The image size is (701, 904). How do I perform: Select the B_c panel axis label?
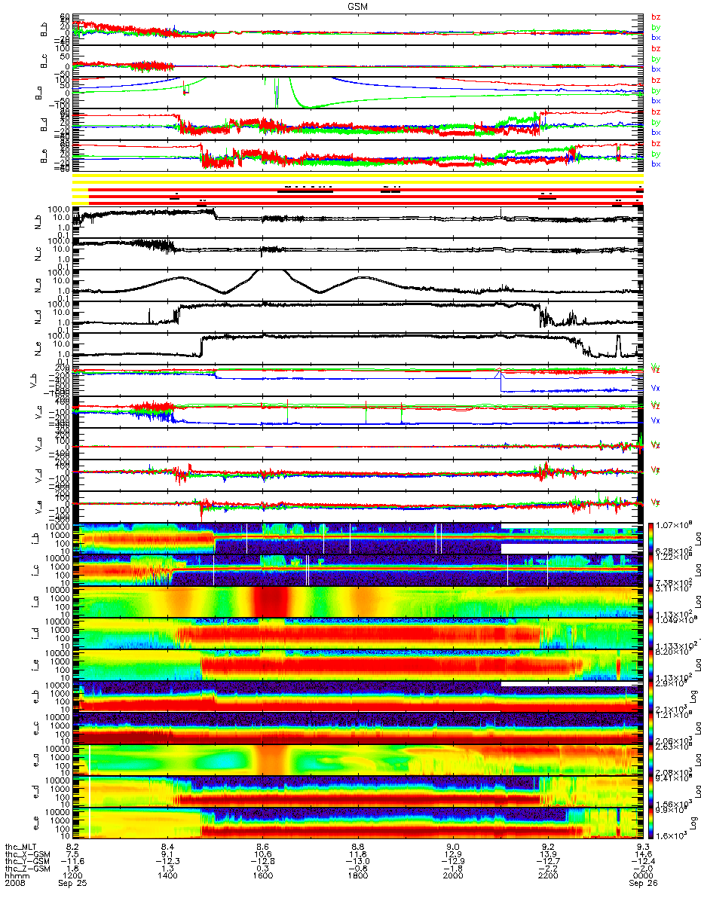[44, 61]
